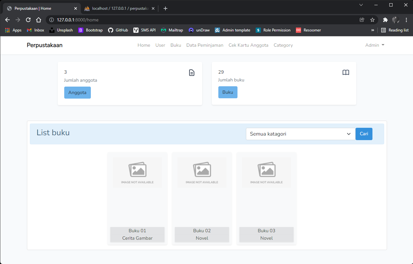The width and height of the screenshot is (413, 264).
Task: Open the Mailtrap bookmark
Action: pos(172,30)
